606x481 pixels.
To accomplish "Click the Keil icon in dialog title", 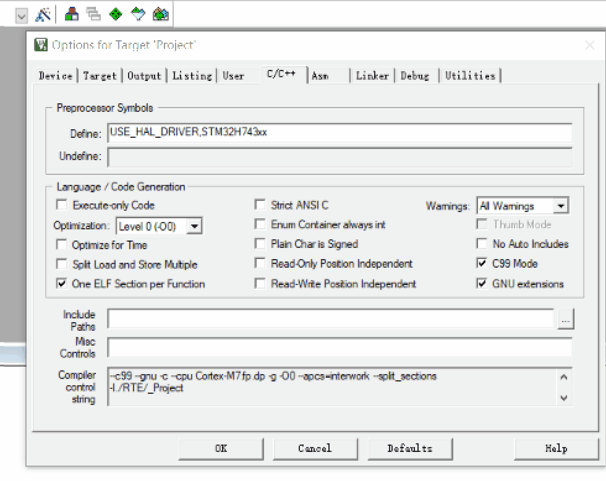I will (x=41, y=45).
